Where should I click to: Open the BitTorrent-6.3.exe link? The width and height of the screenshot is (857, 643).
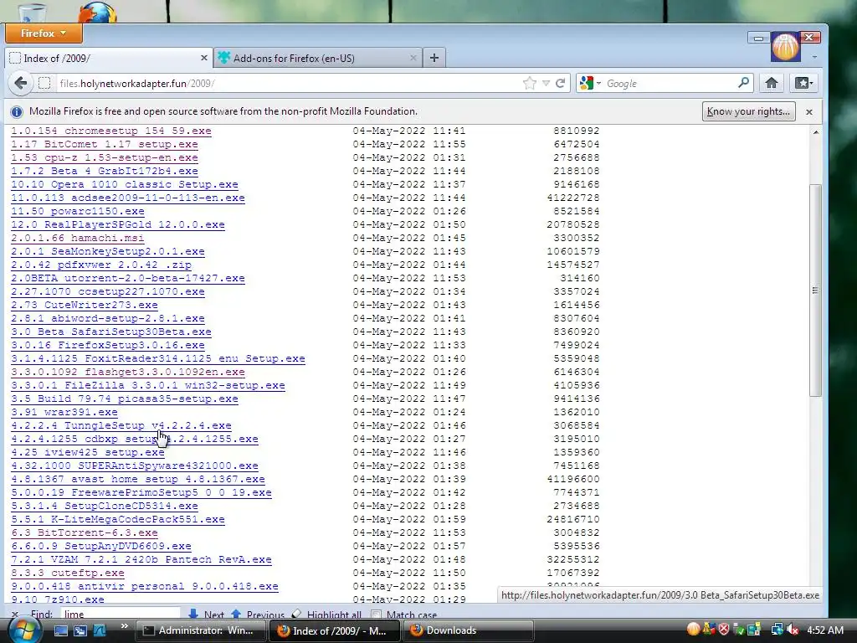click(85, 532)
